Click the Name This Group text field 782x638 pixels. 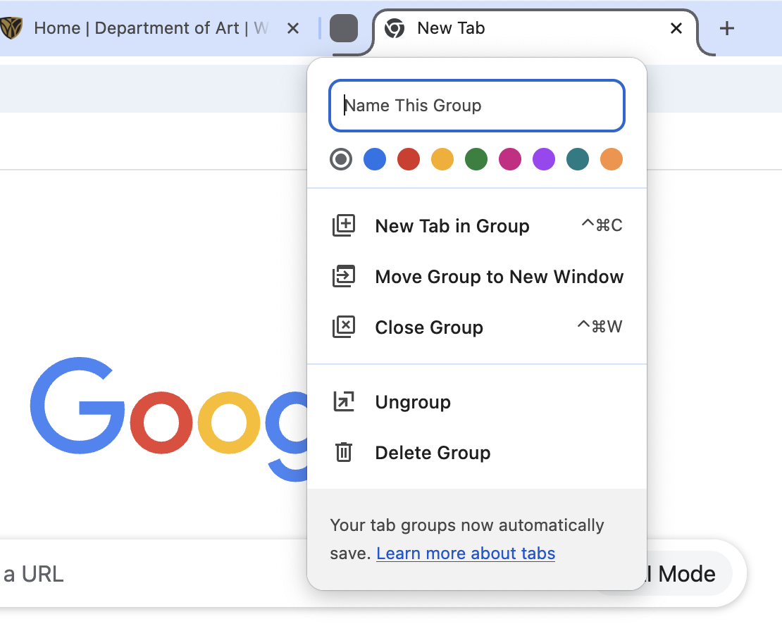[x=477, y=106]
